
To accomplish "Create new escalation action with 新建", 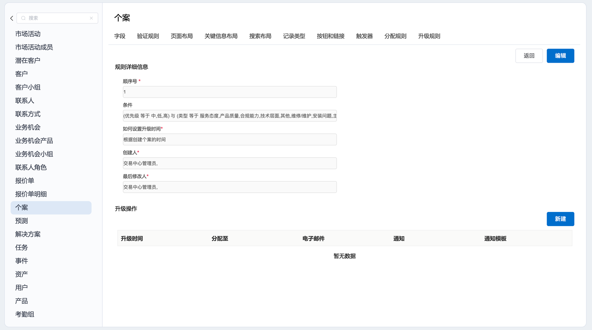I will [x=560, y=219].
